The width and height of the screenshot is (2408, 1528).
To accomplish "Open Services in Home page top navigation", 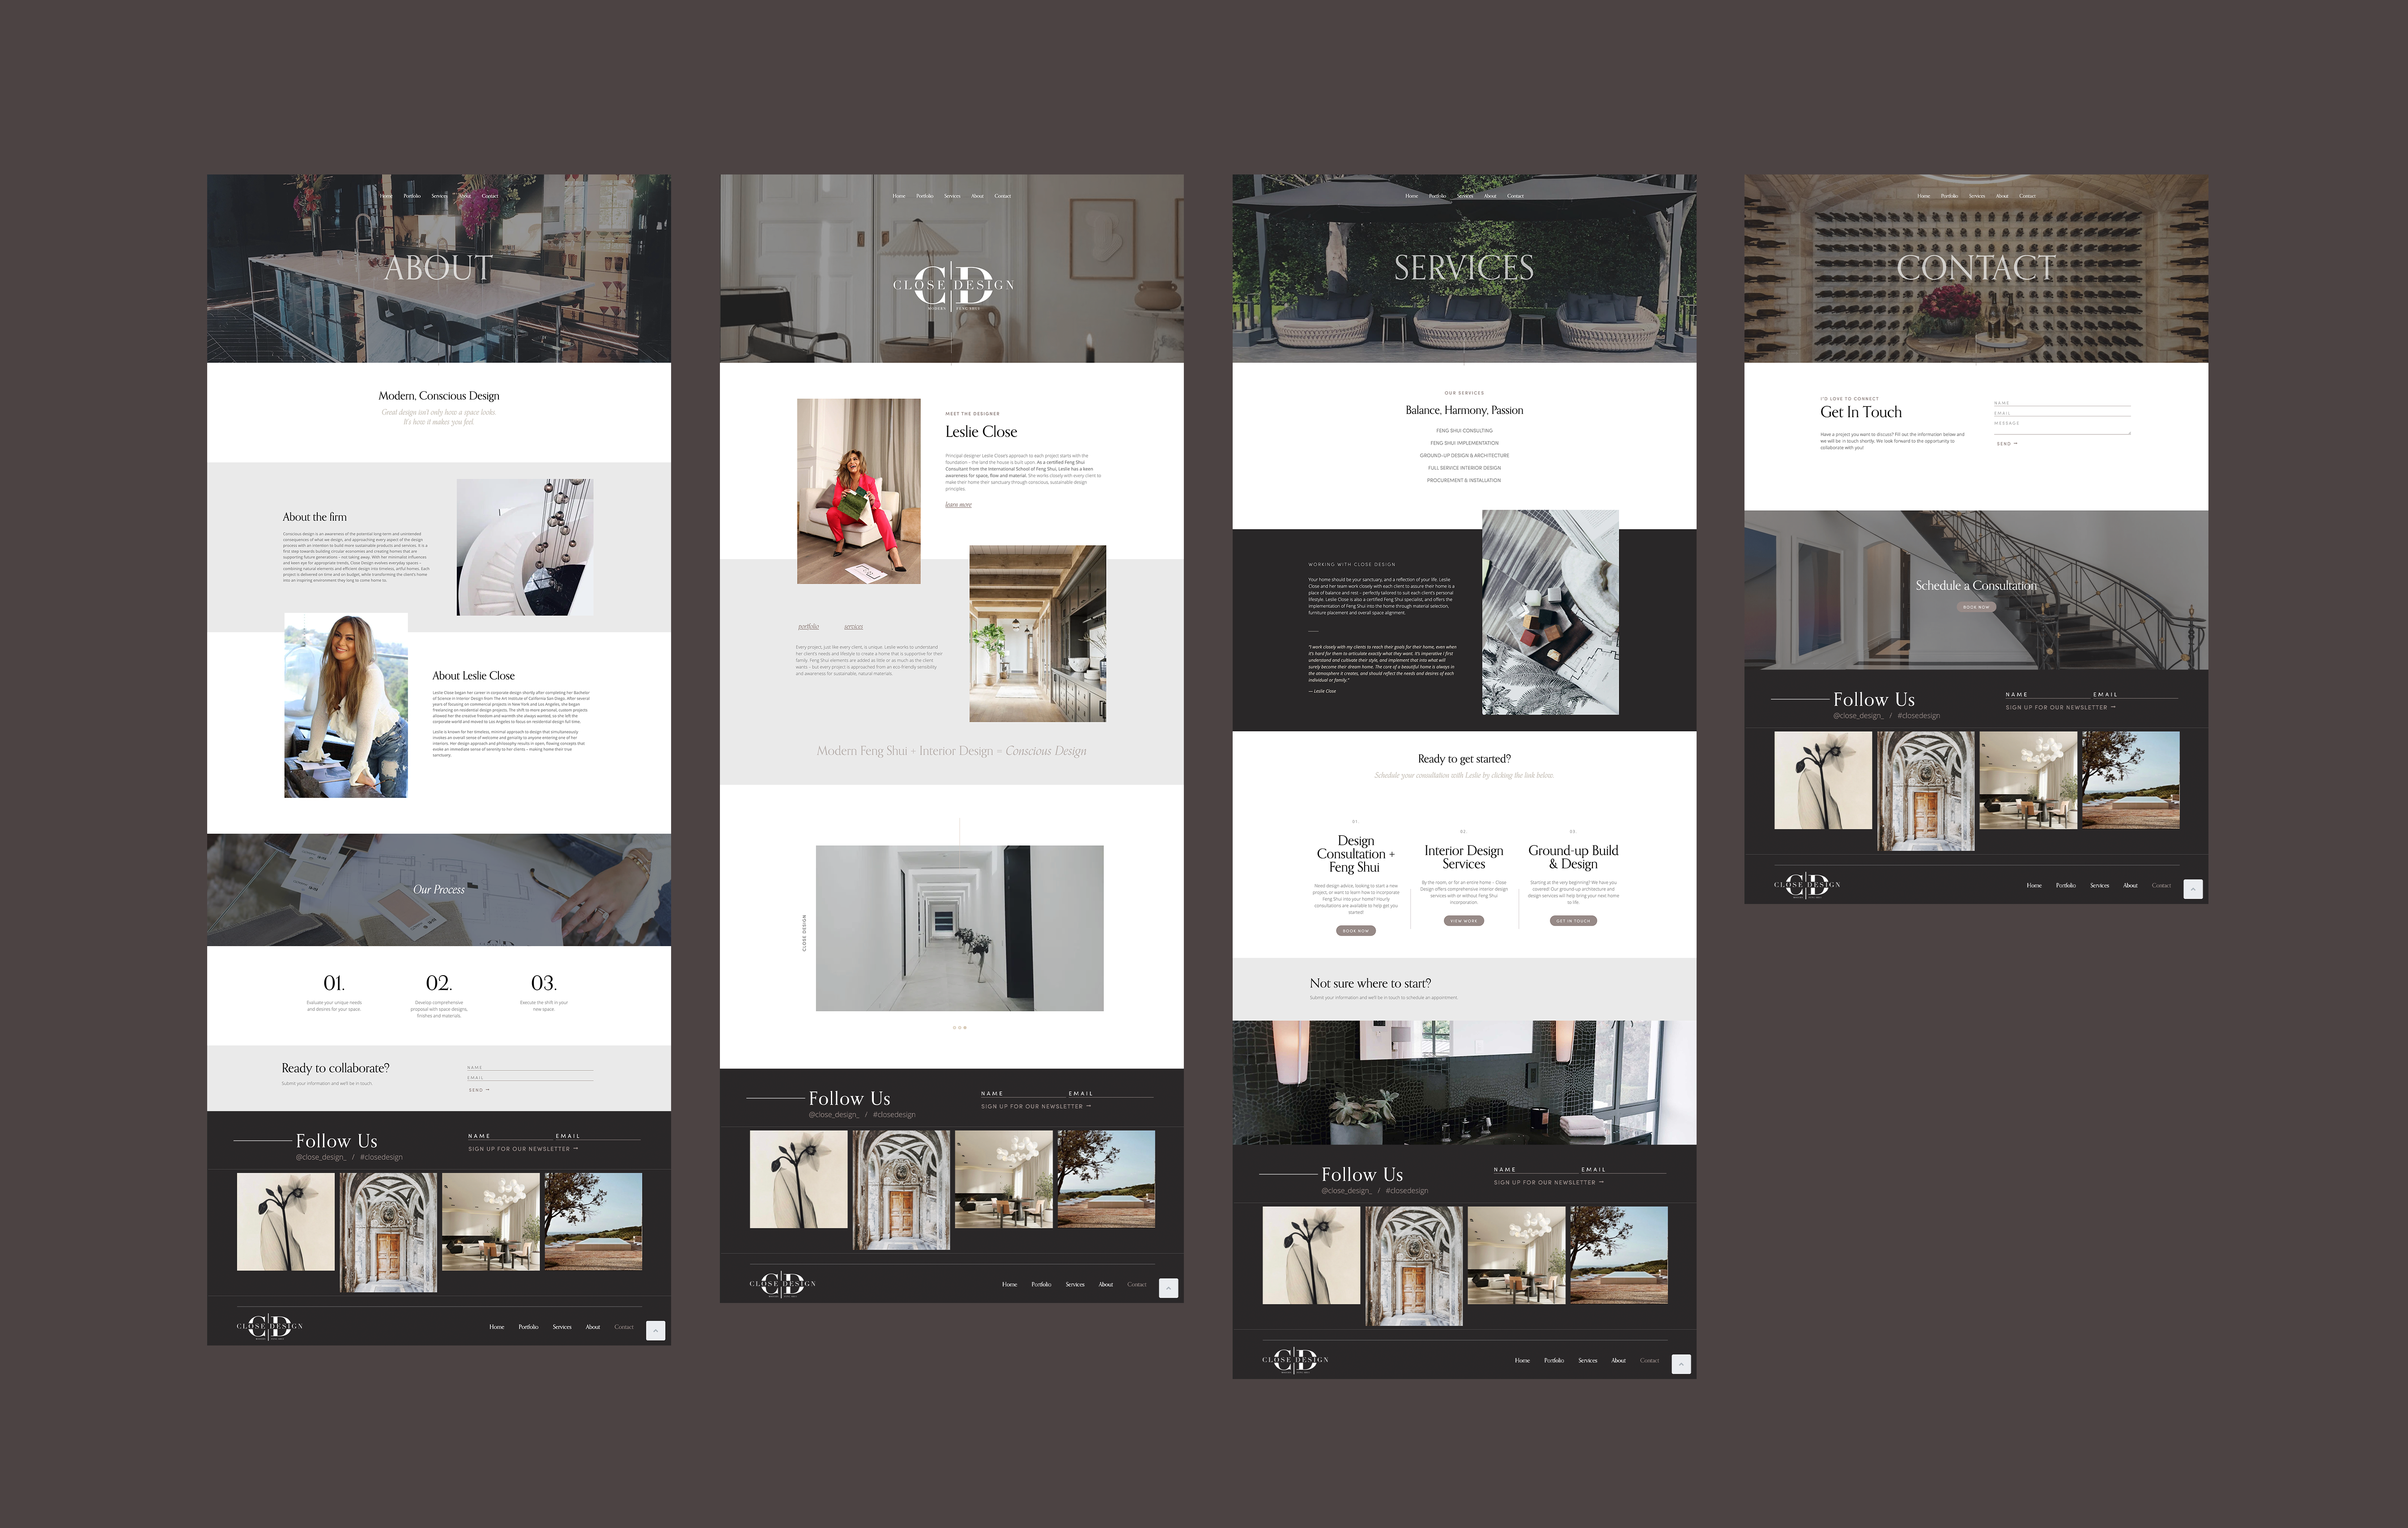I will [952, 196].
